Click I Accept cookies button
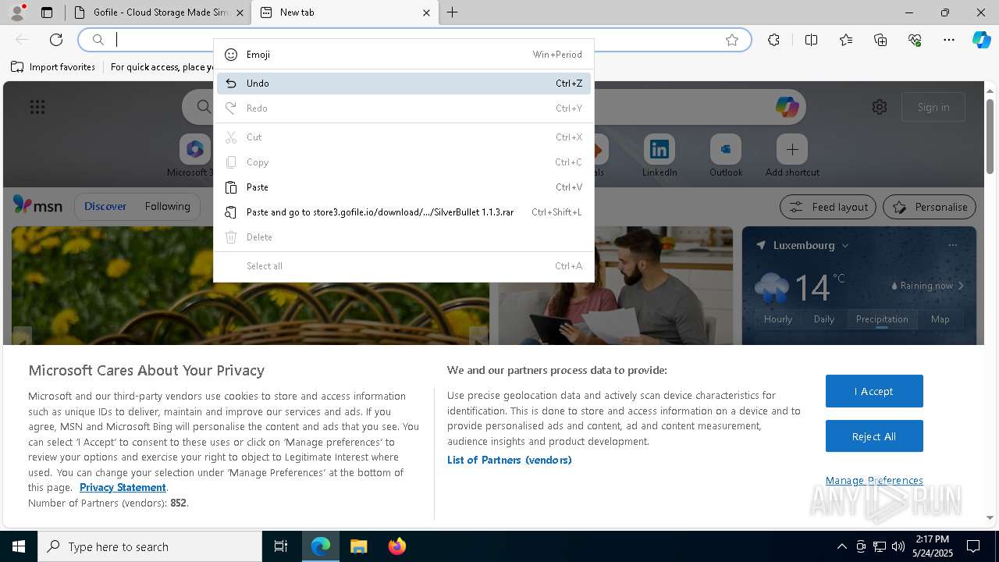Viewport: 999px width, 562px height. 874,391
